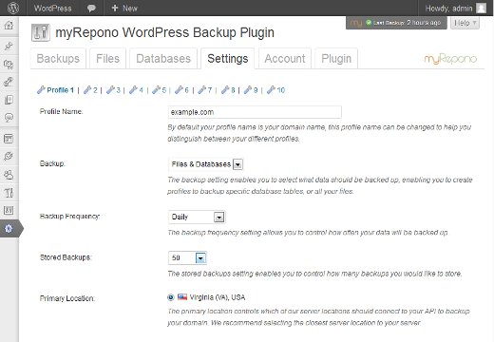The height and width of the screenshot is (342, 494).
Task: Open the highlighted Settings gear in sidebar
Action: (x=9, y=228)
